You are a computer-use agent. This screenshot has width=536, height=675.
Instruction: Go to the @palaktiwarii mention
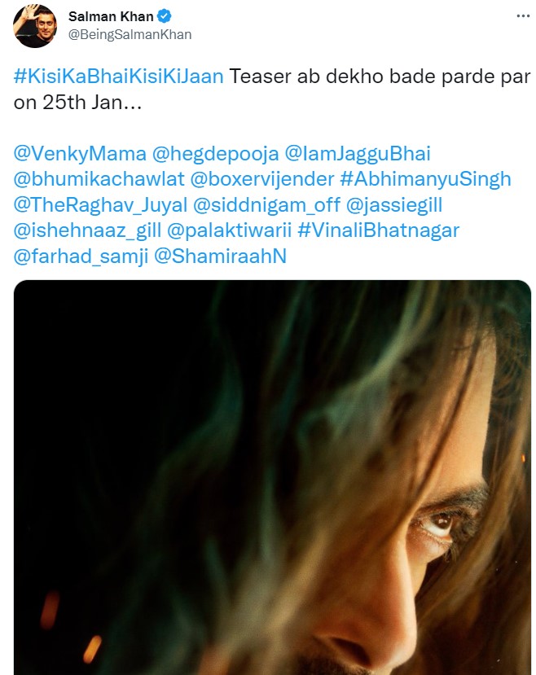tap(229, 230)
